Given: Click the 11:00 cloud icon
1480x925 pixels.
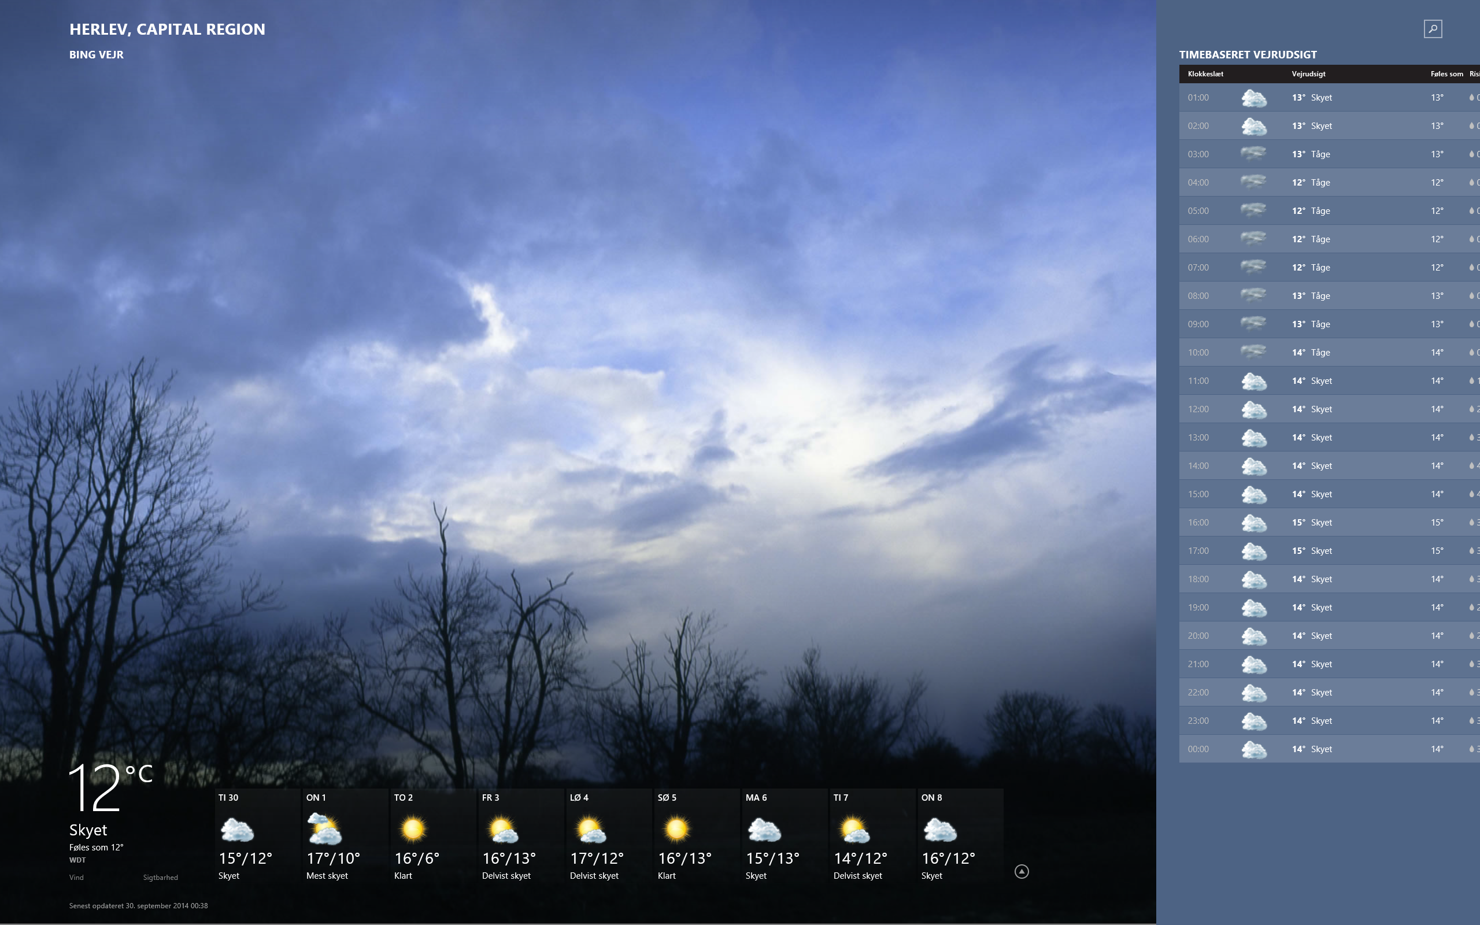Looking at the screenshot, I should 1253,381.
